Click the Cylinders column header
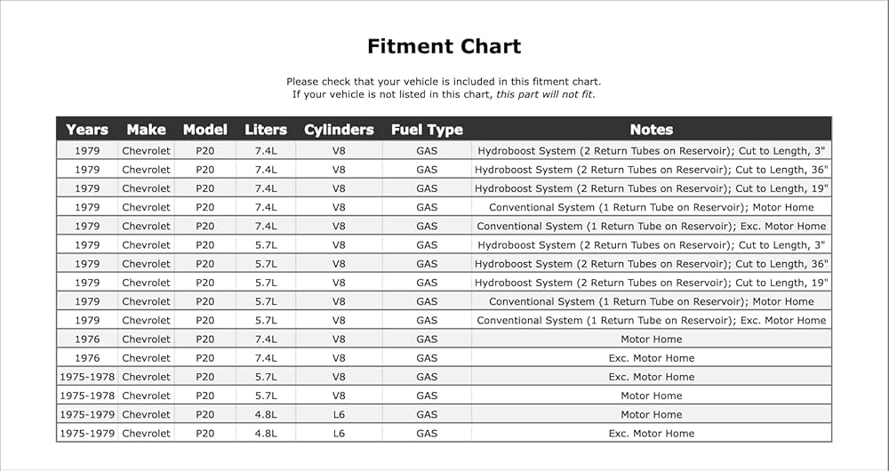The height and width of the screenshot is (471, 889). click(x=339, y=130)
